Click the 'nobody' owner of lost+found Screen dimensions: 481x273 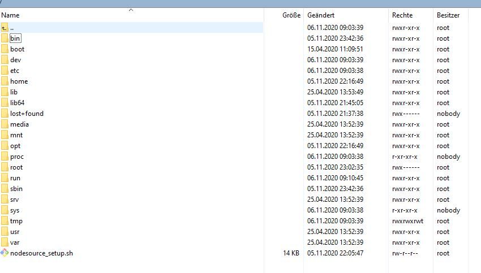point(449,114)
